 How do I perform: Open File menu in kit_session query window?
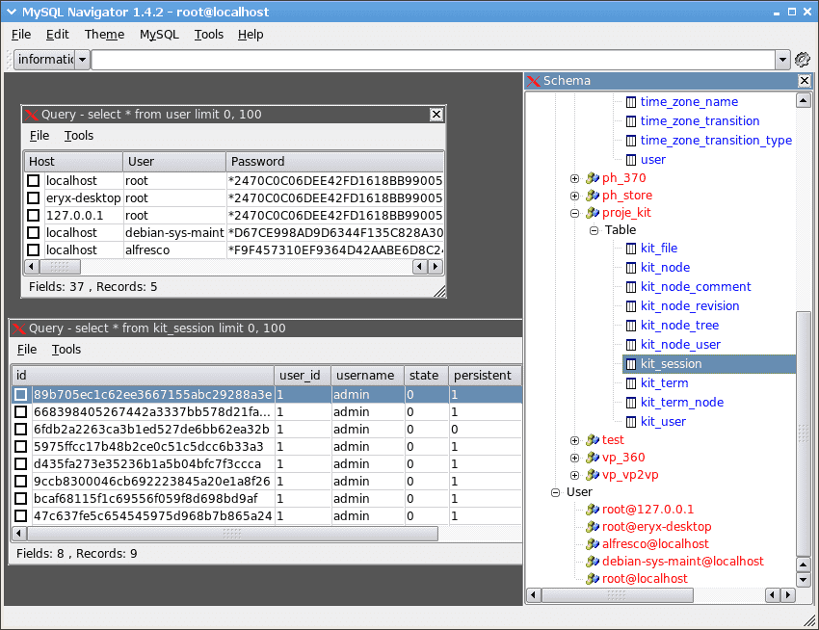coord(27,350)
